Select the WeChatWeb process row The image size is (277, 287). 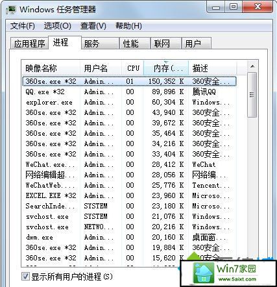(x=129, y=185)
